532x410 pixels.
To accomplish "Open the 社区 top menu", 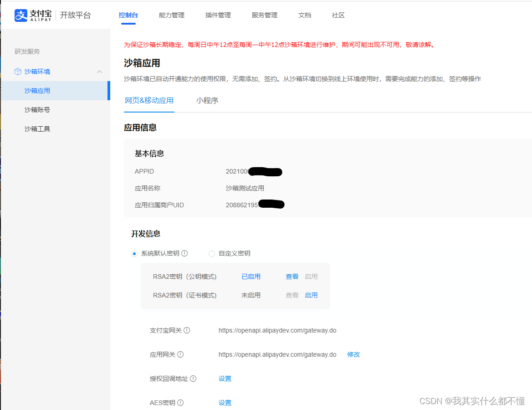I will [338, 15].
